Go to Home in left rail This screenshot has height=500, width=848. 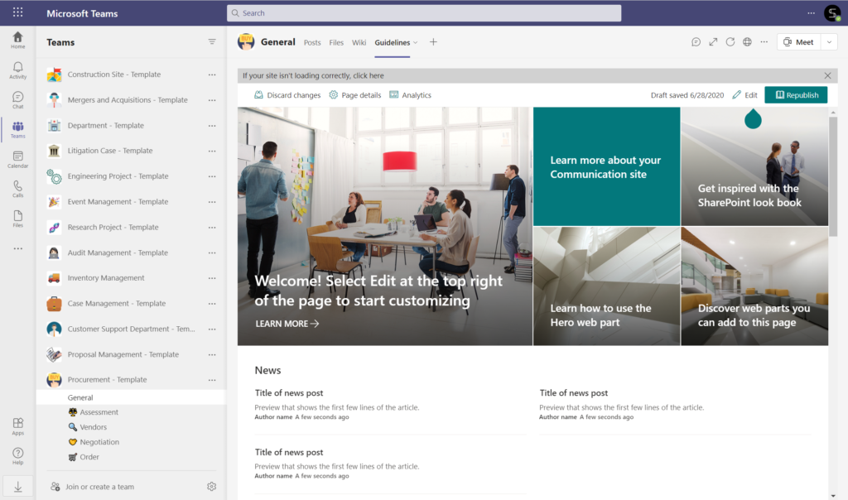coord(18,40)
